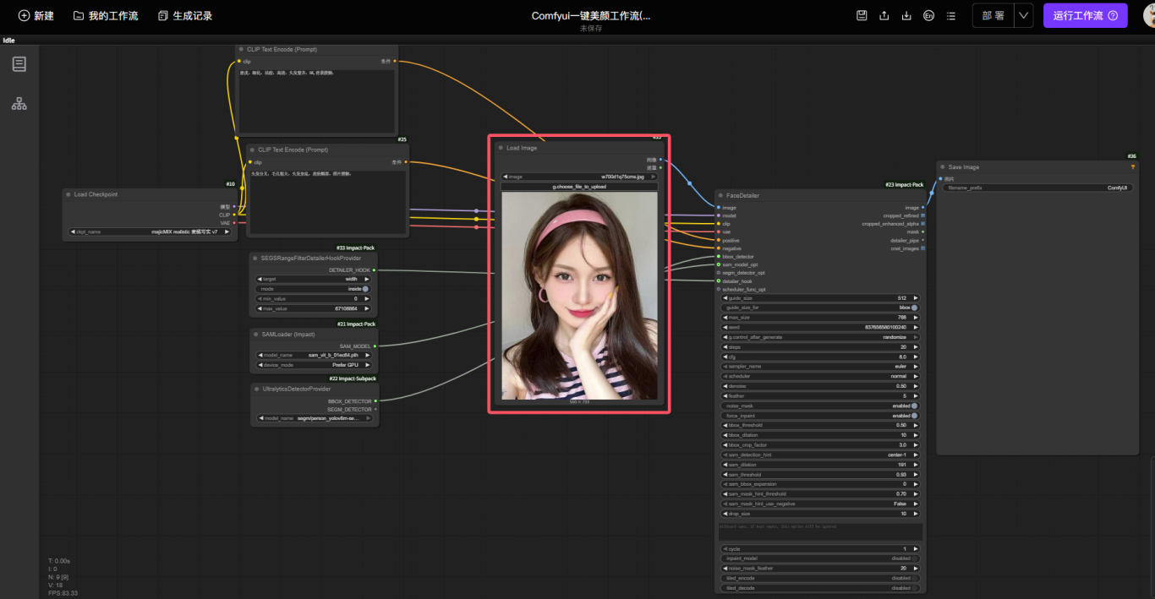Click the upload/export icon in top bar
1155x599 pixels.
[x=884, y=15]
